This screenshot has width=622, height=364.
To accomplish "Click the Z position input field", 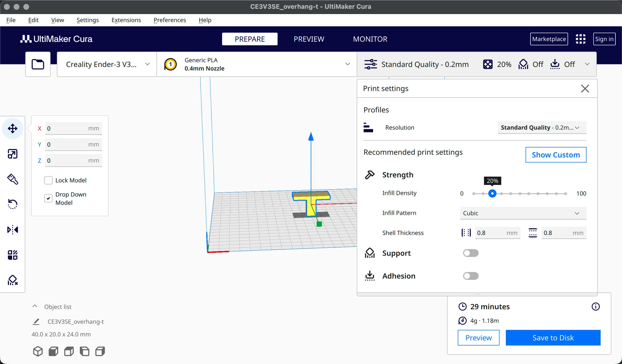I will 73,160.
